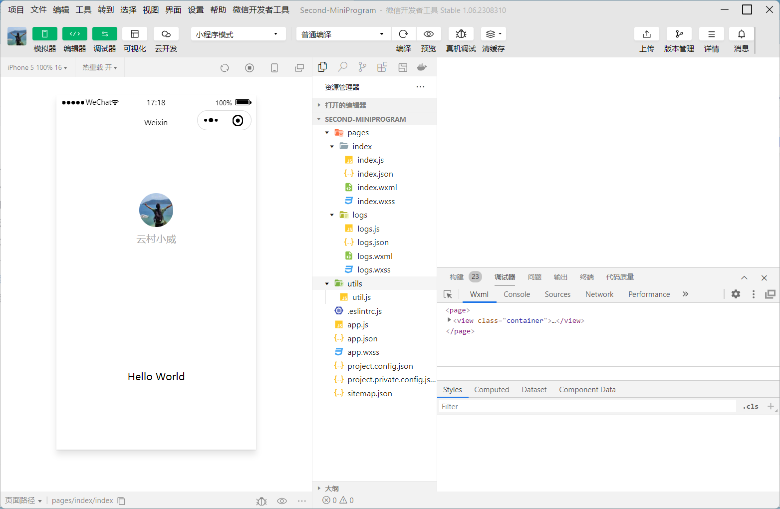Open the DevTools settings gear

[x=736, y=294]
